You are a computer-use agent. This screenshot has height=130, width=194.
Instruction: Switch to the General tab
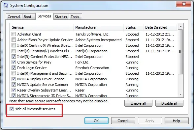(x=14, y=17)
